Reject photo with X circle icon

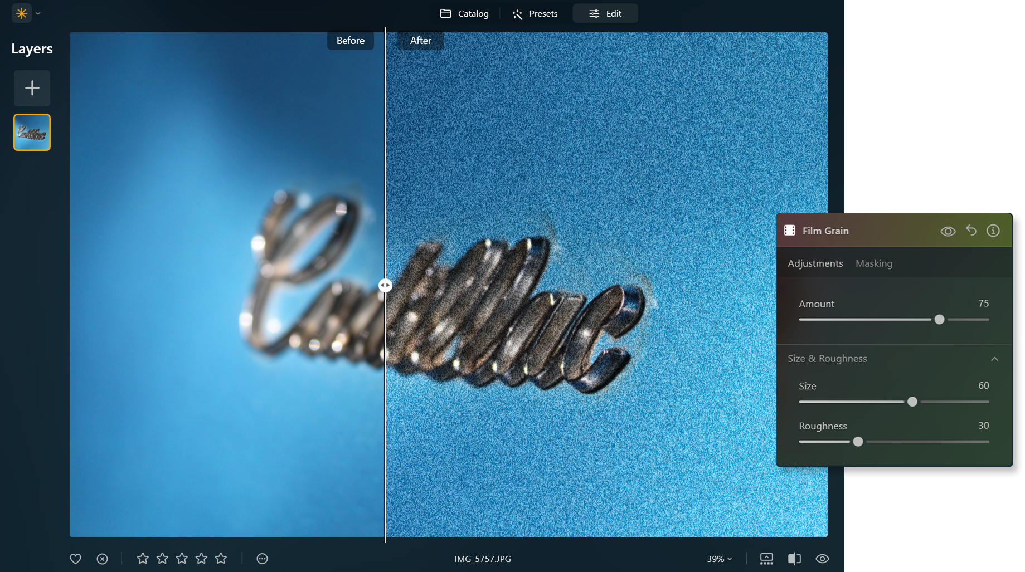point(102,559)
